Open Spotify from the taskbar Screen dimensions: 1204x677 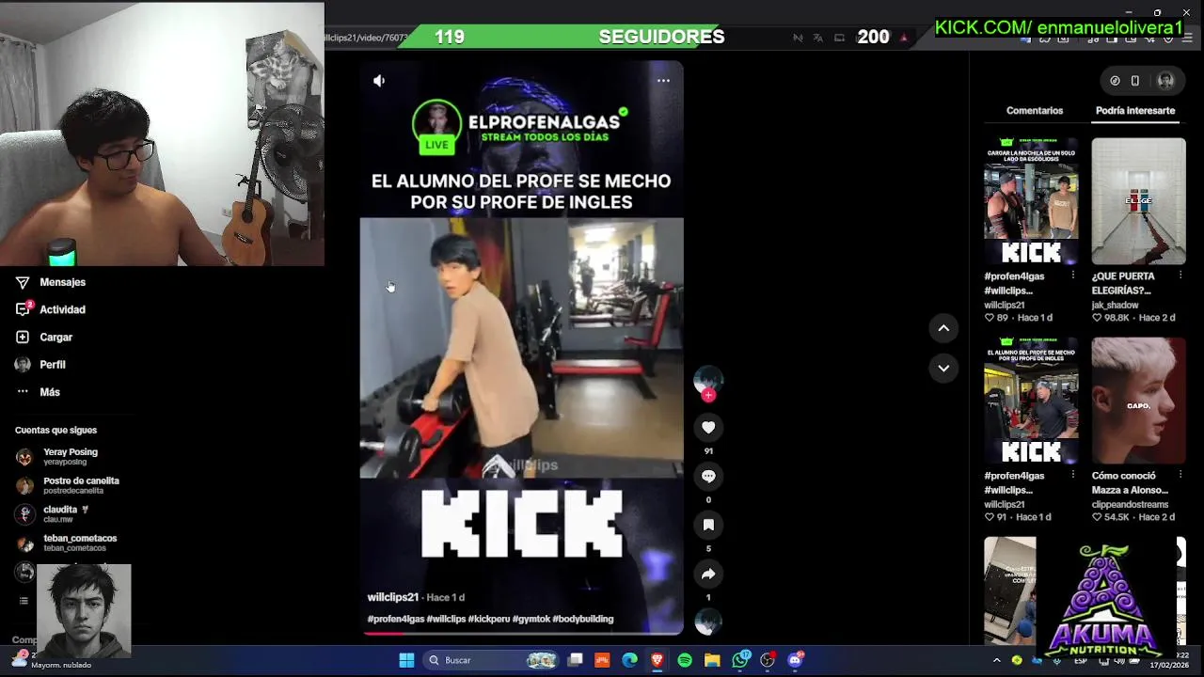pos(685,660)
